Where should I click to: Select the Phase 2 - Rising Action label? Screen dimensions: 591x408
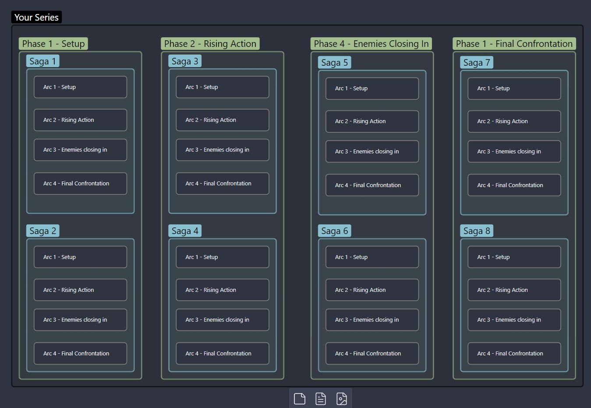pos(210,44)
